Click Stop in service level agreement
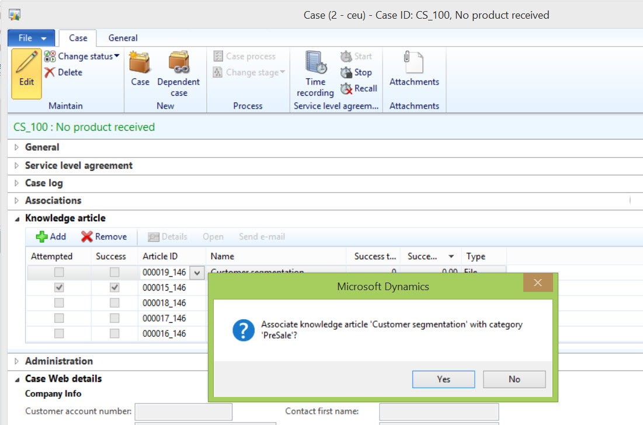 (x=356, y=72)
